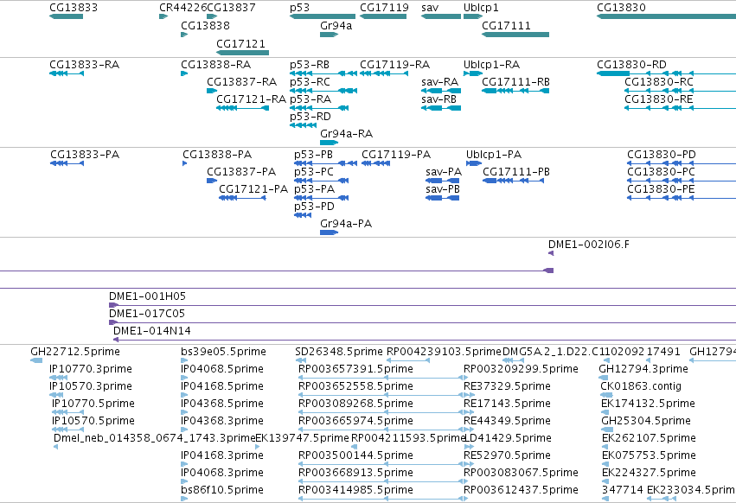Click the GH25304.5prime EST
736x503 pixels.
(x=607, y=430)
